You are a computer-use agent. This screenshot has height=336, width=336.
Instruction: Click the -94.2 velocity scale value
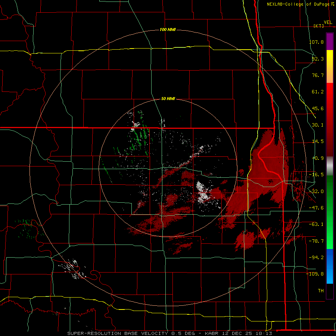click(316, 258)
